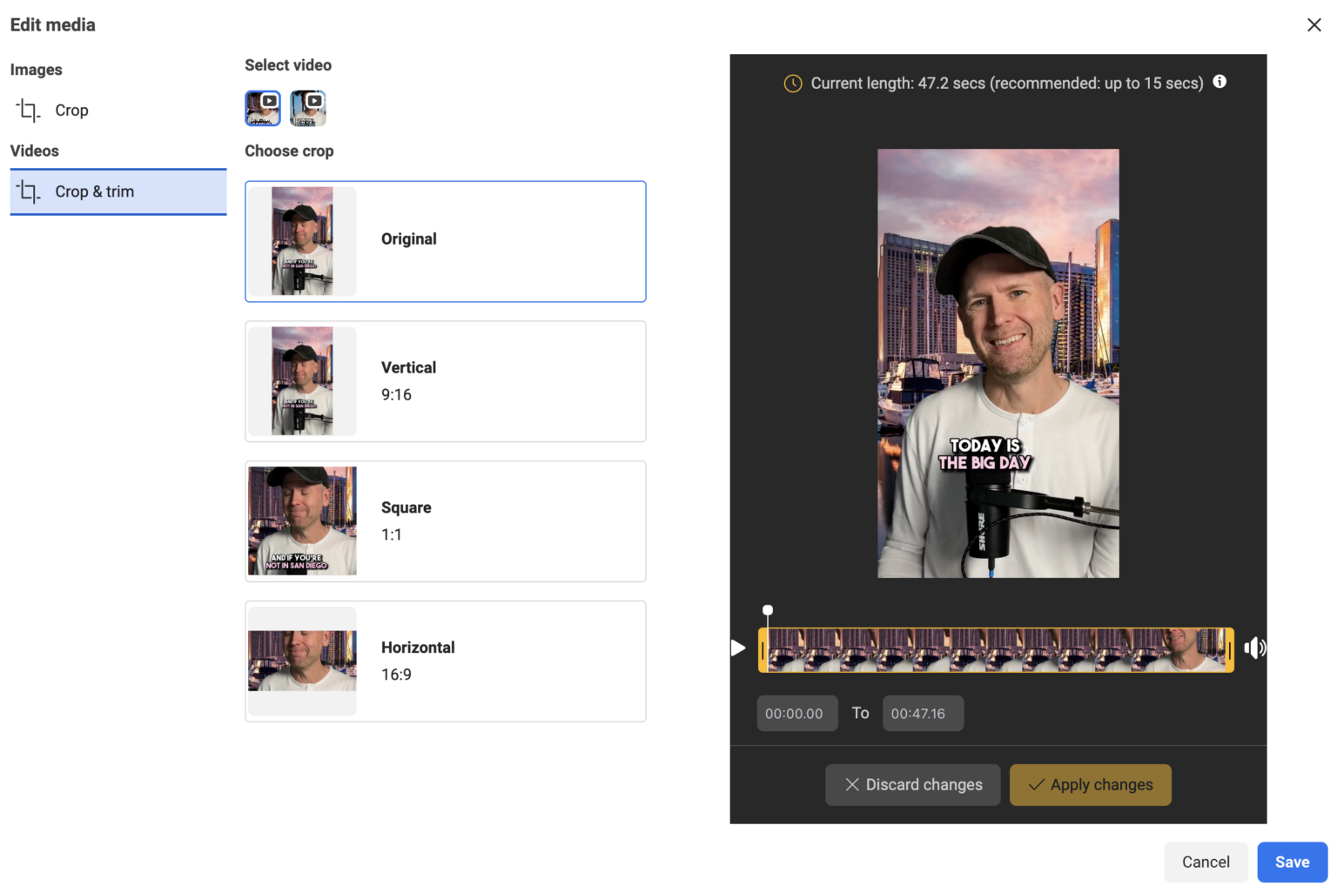Viewport: 1337px width, 886px height.
Task: Edit the end time field showing 00:47.16
Action: click(923, 713)
